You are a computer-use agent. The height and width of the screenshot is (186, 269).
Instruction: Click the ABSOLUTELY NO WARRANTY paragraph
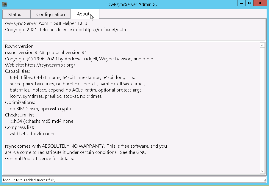(83, 152)
